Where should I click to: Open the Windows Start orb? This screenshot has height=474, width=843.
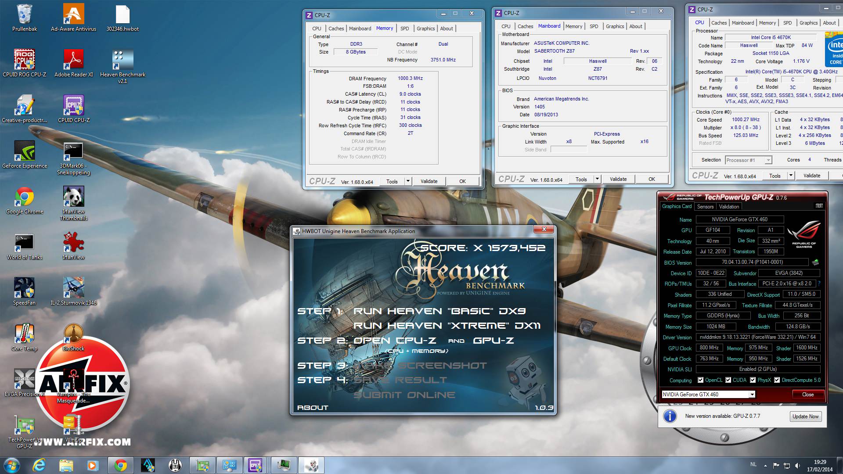point(12,465)
